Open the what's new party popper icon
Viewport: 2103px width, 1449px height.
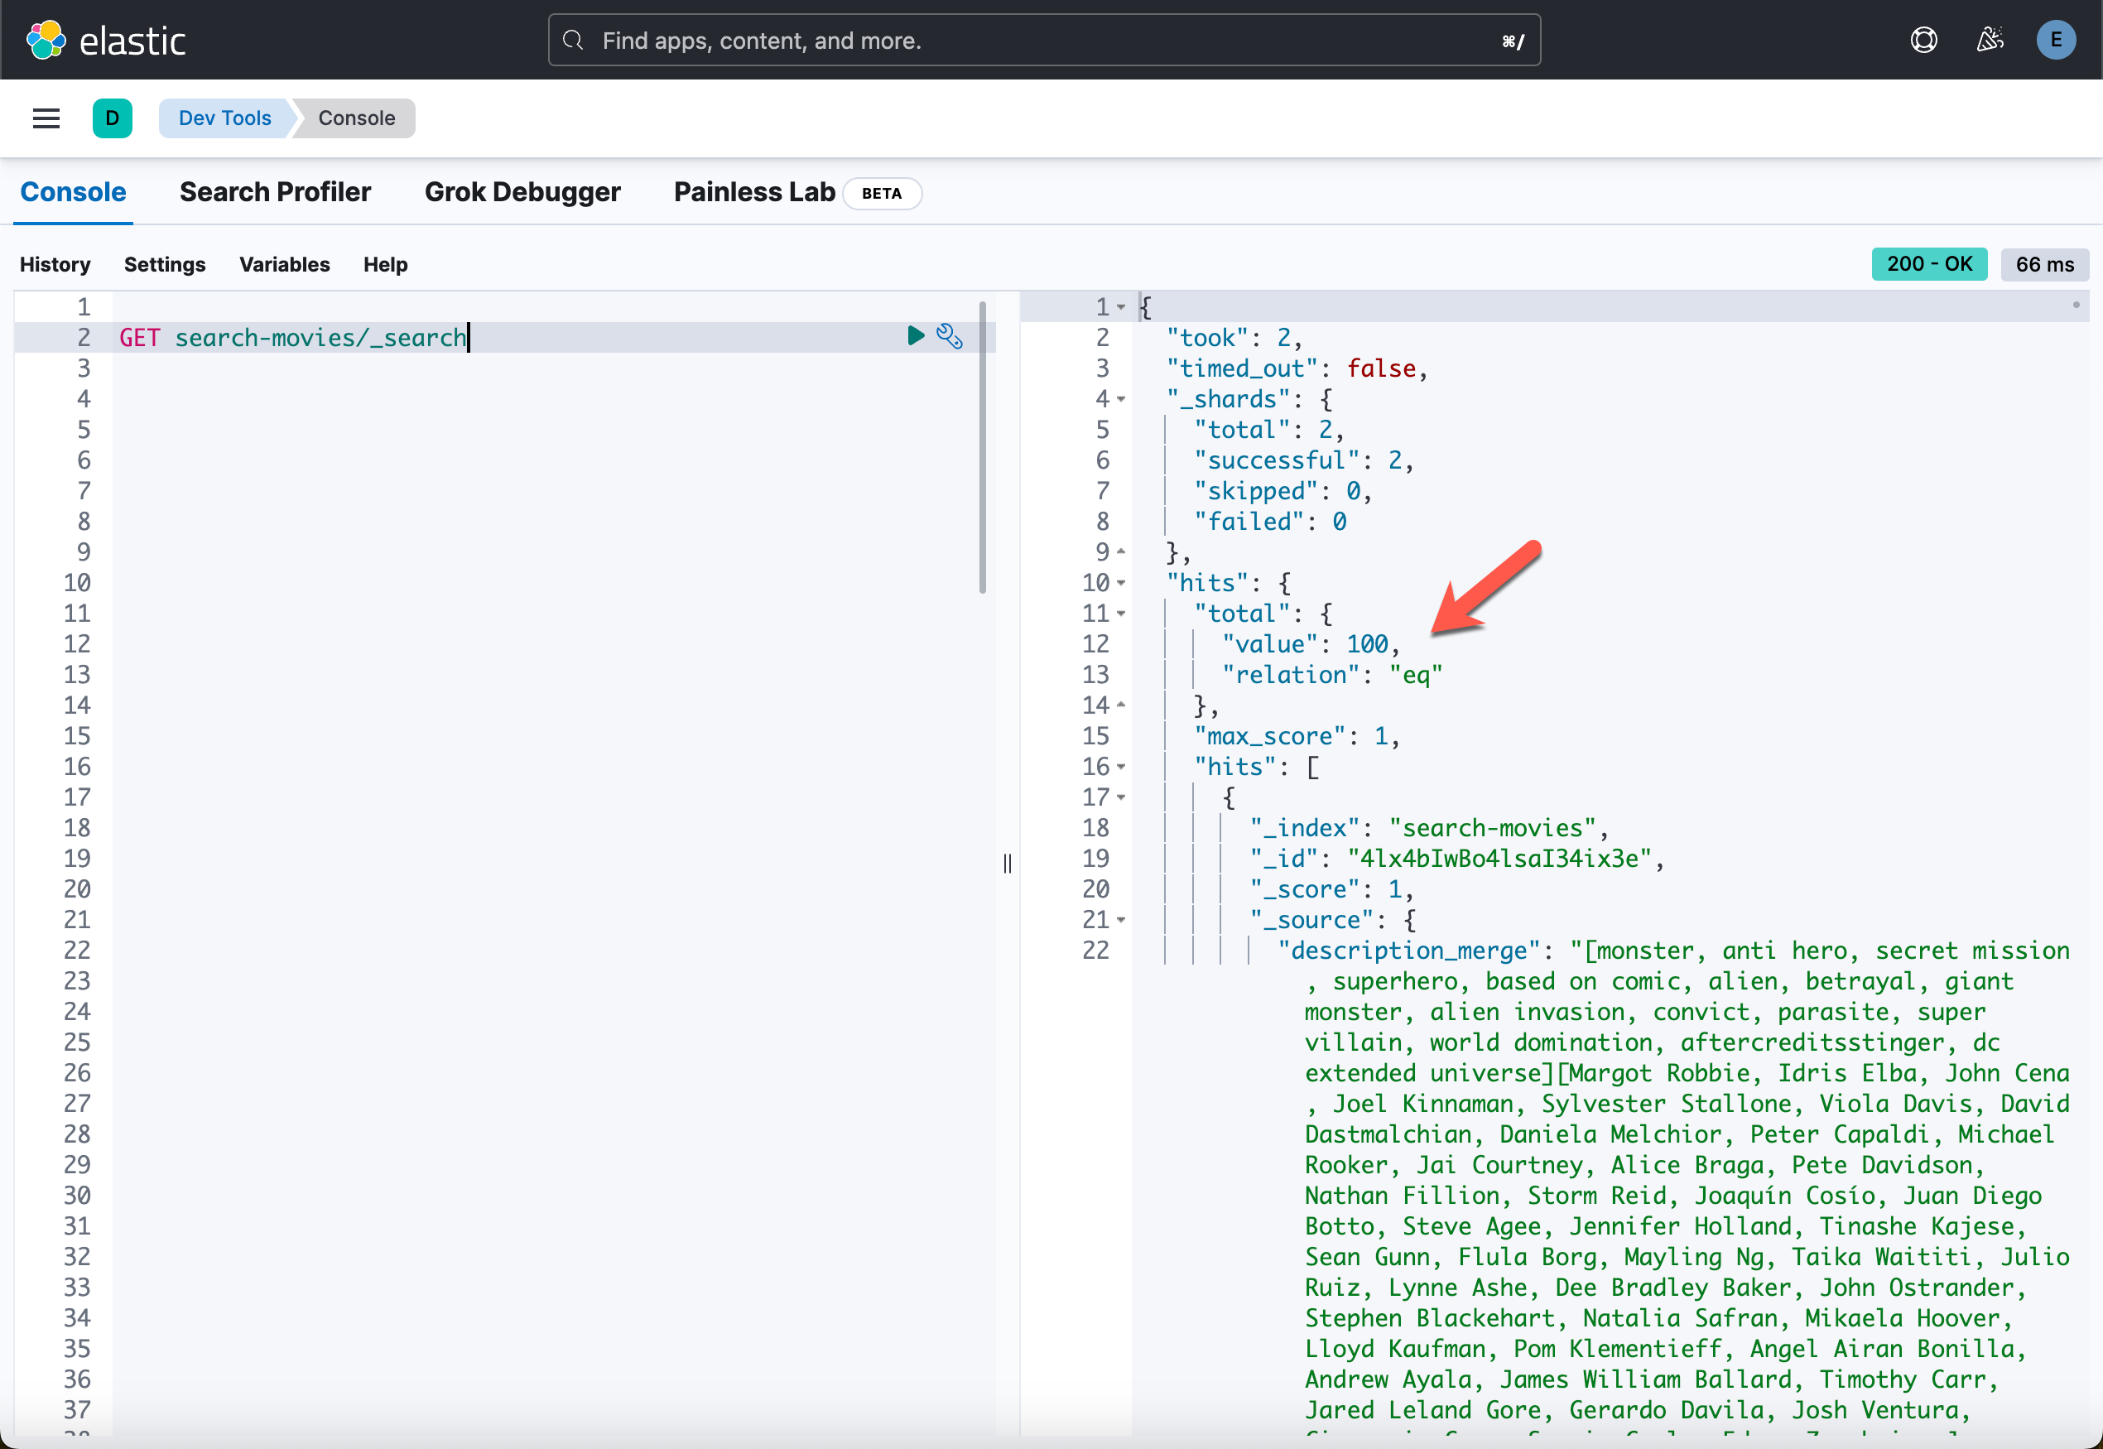click(1990, 39)
